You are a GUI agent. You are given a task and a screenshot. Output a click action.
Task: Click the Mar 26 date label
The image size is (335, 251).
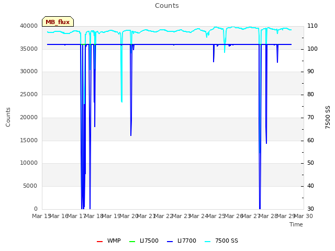point(234,216)
